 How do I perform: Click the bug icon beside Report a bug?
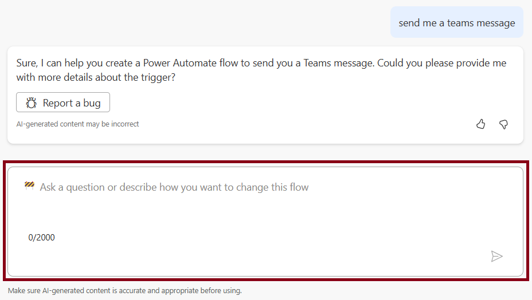tap(31, 102)
